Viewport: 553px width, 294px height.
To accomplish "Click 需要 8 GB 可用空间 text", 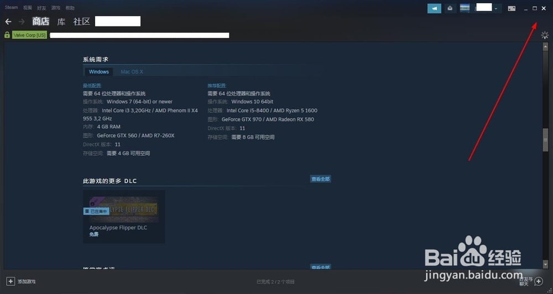I will point(253,137).
